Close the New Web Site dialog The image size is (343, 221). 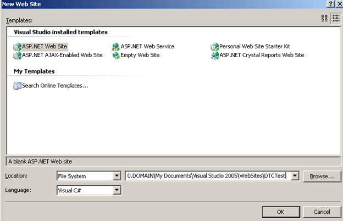pos(338,4)
